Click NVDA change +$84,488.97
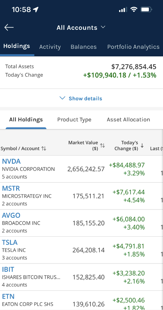 click(x=127, y=165)
